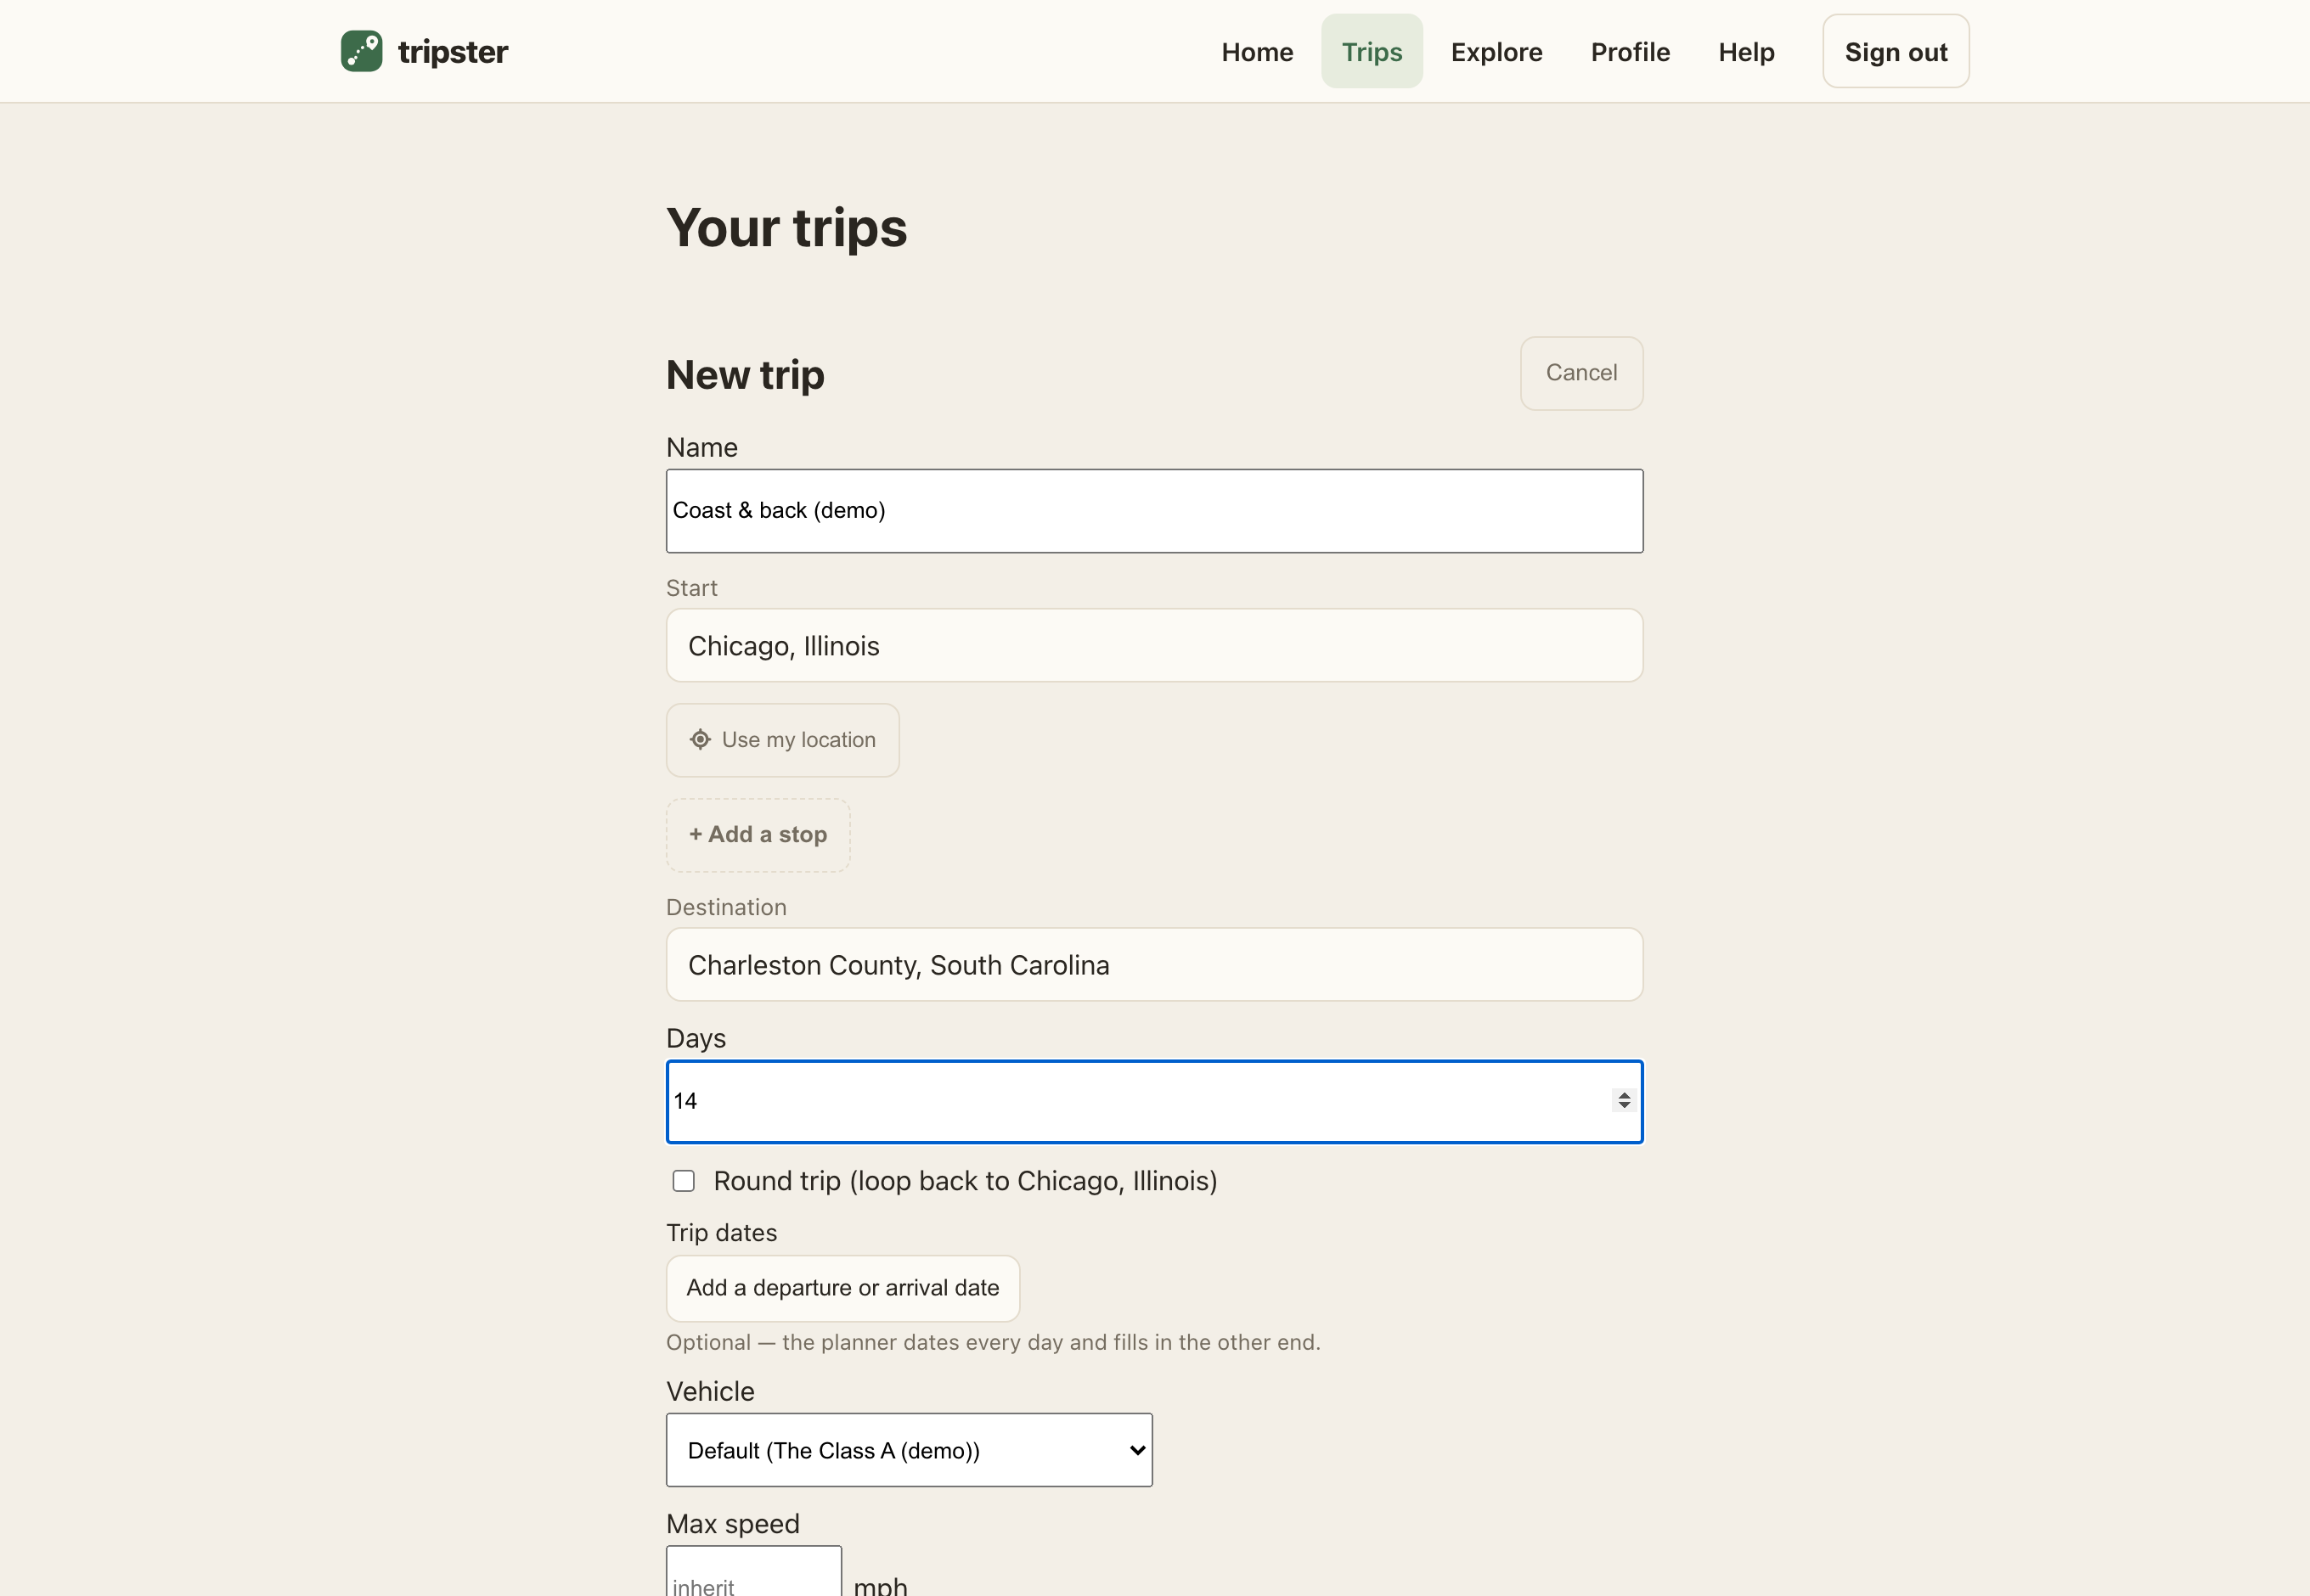Click the New trip heading
This screenshot has height=1596, width=2310.
744,375
